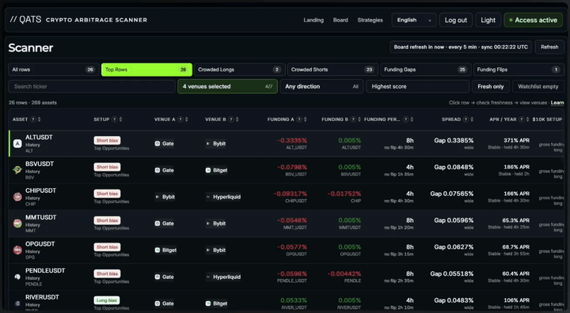Open the APR / Year help icon
The image size is (570, 313).
[x=522, y=119]
